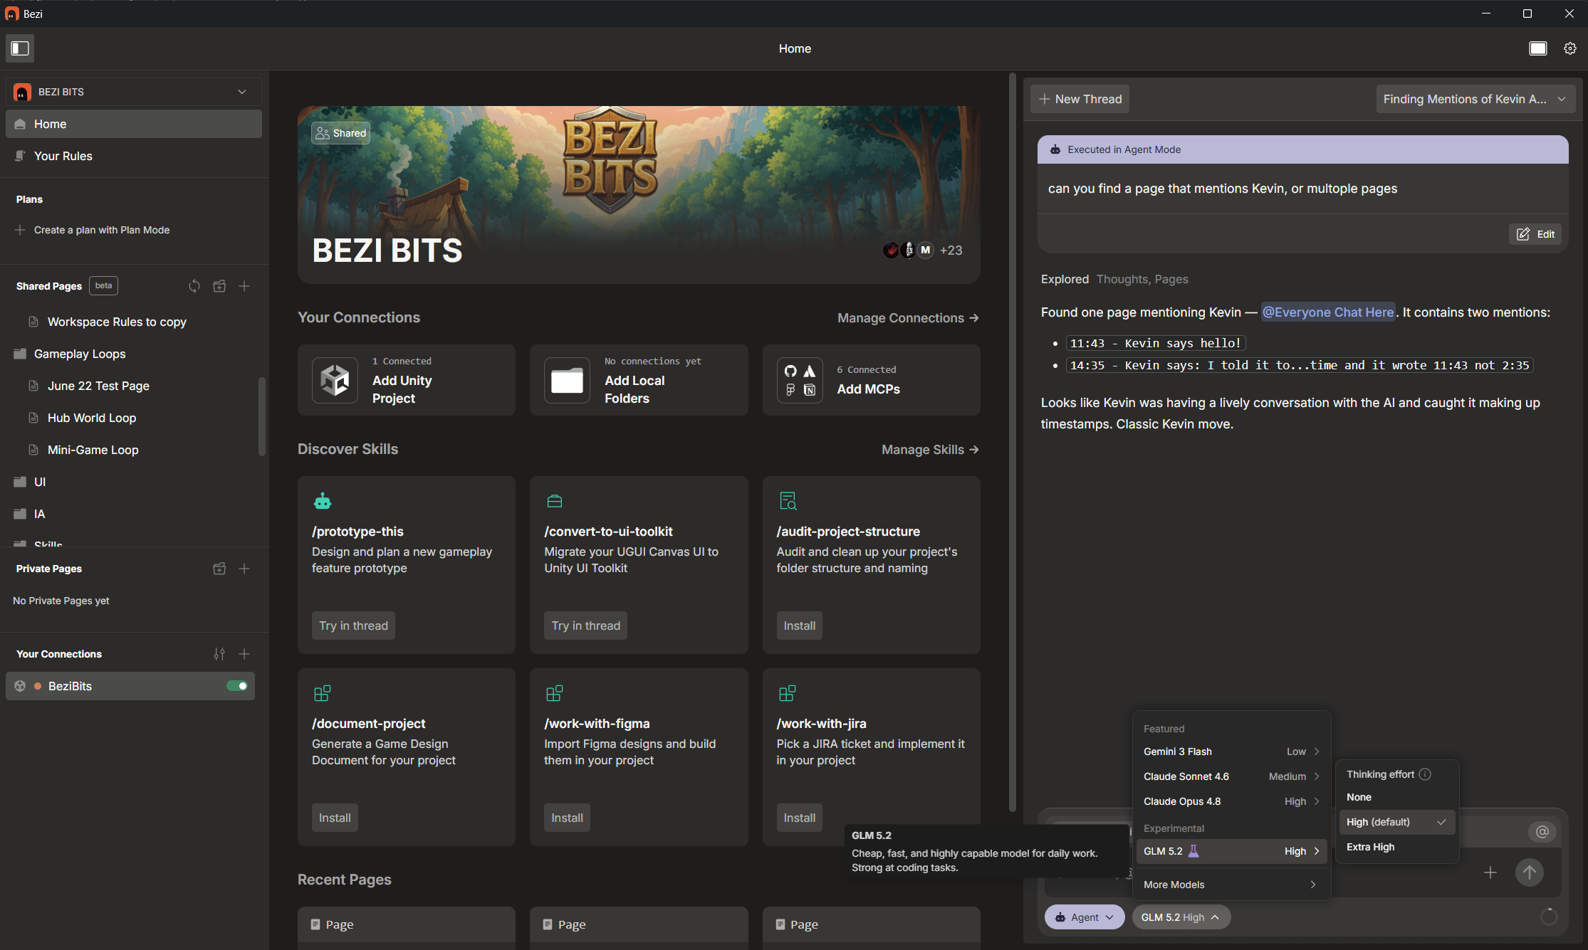Install the audit-project-structure skill
Screen dimensions: 1588x950
pos(799,626)
